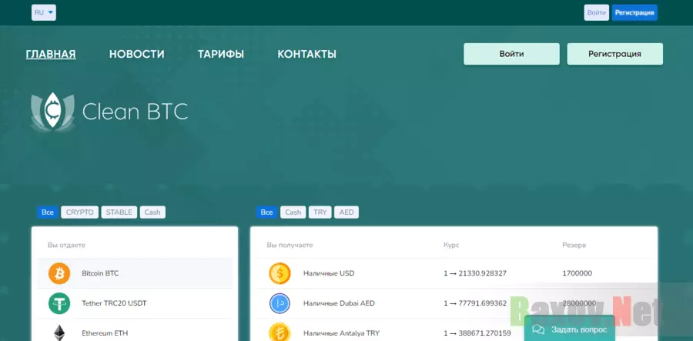Click the Вы отдаете header label
Image resolution: width=693 pixels, height=341 pixels.
[x=66, y=245]
